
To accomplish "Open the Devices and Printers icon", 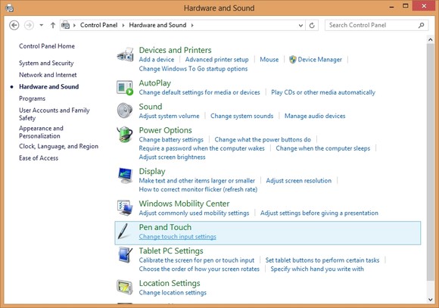I will [x=125, y=54].
